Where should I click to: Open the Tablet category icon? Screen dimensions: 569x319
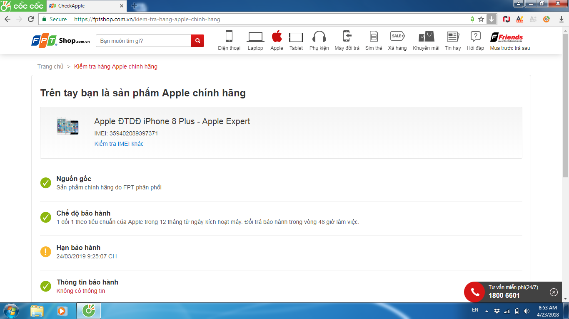click(x=296, y=41)
